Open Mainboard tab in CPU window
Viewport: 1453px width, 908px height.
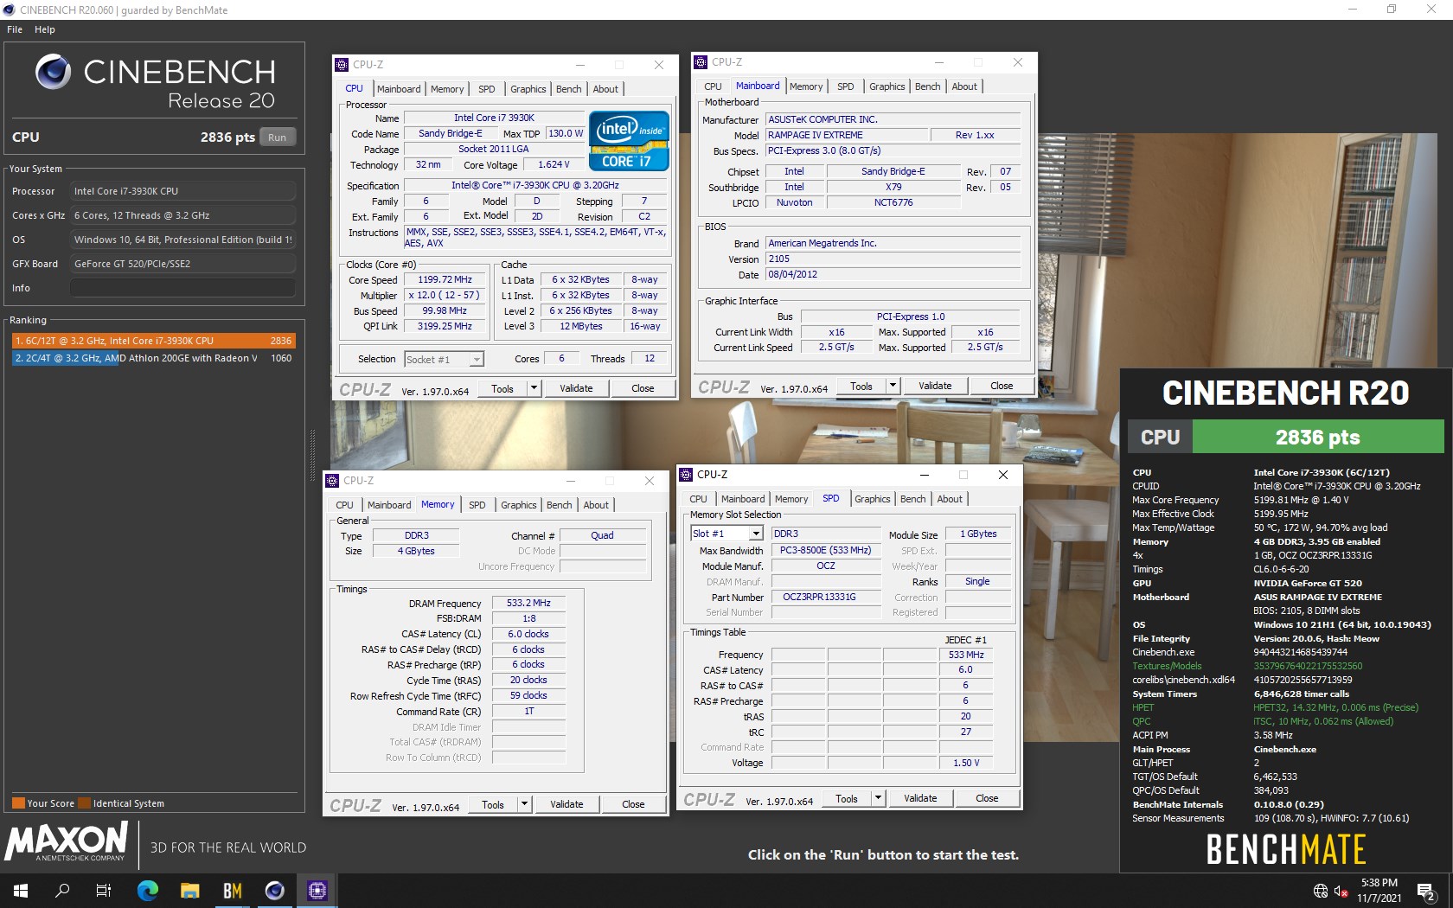399,89
